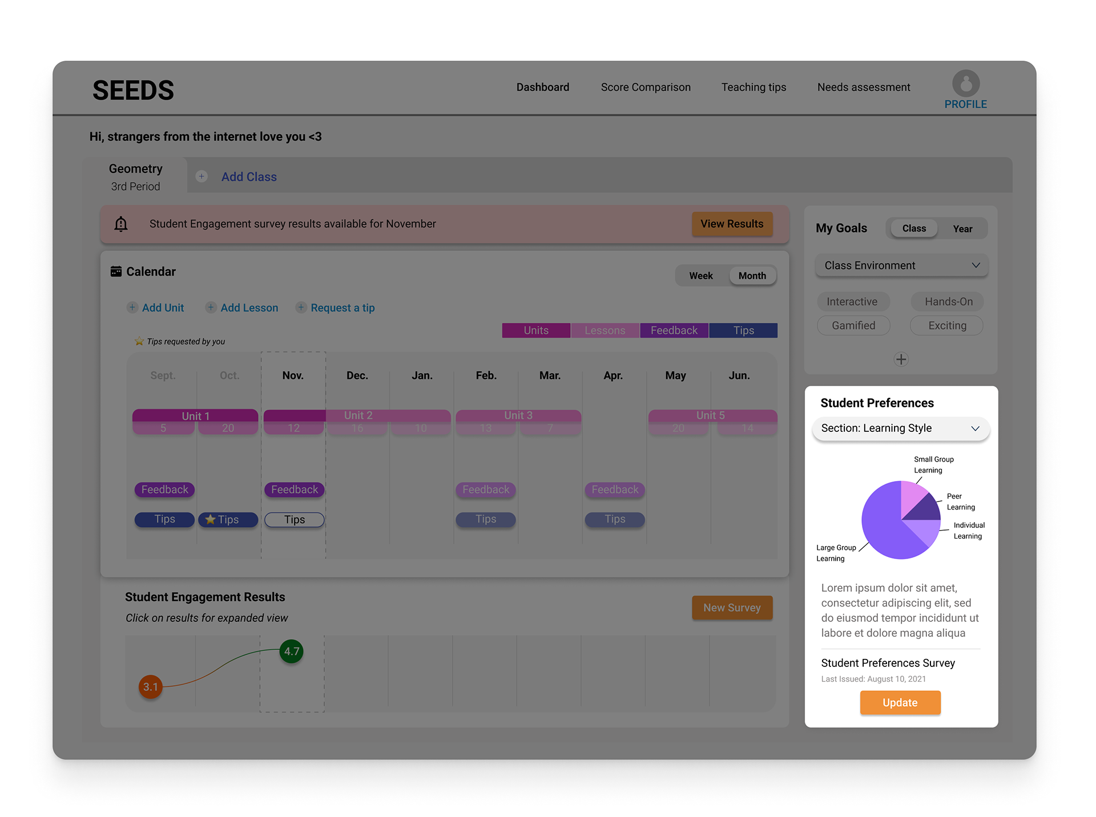Open the Unit 2 bar
The width and height of the screenshot is (1096, 817).
pos(357,415)
